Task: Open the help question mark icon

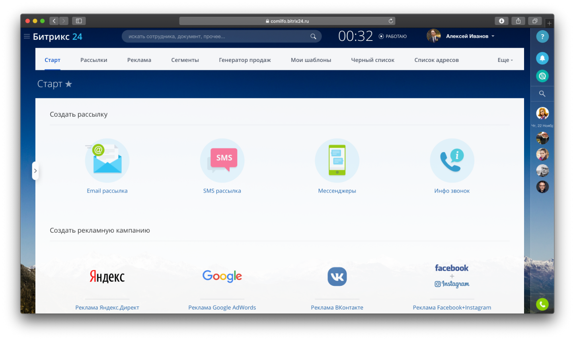Action: (x=542, y=37)
